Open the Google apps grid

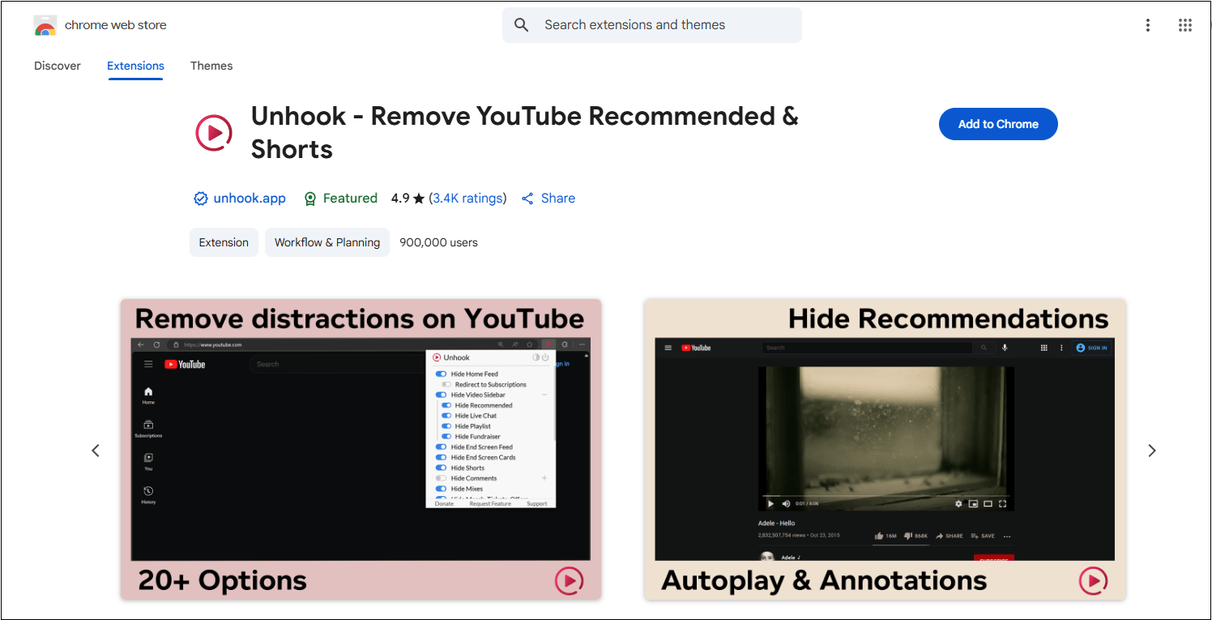1185,25
